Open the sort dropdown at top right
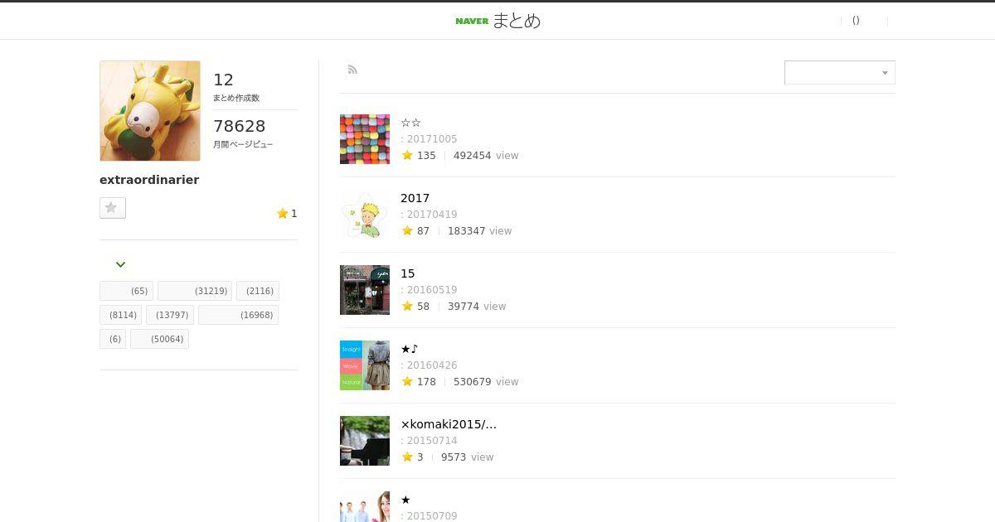Viewport: 995px width, 522px height. [839, 72]
